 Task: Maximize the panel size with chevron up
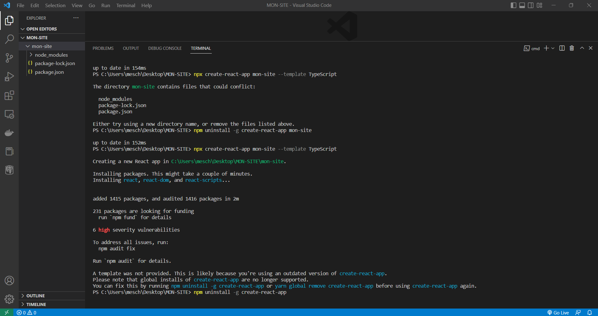pyautogui.click(x=582, y=48)
